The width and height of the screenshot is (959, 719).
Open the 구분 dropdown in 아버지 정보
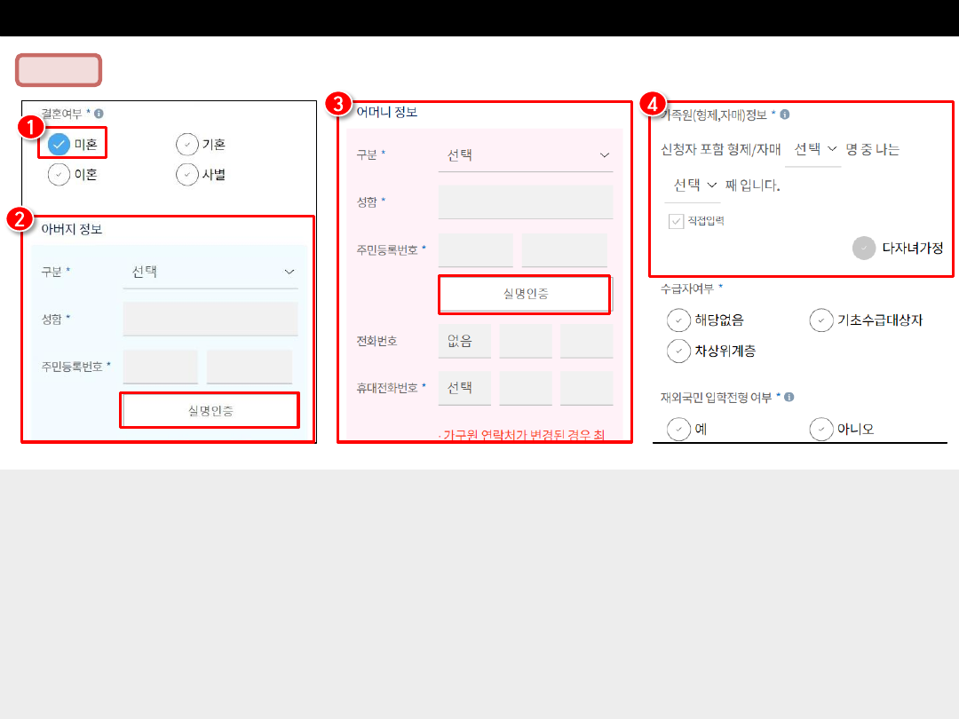pyautogui.click(x=210, y=272)
